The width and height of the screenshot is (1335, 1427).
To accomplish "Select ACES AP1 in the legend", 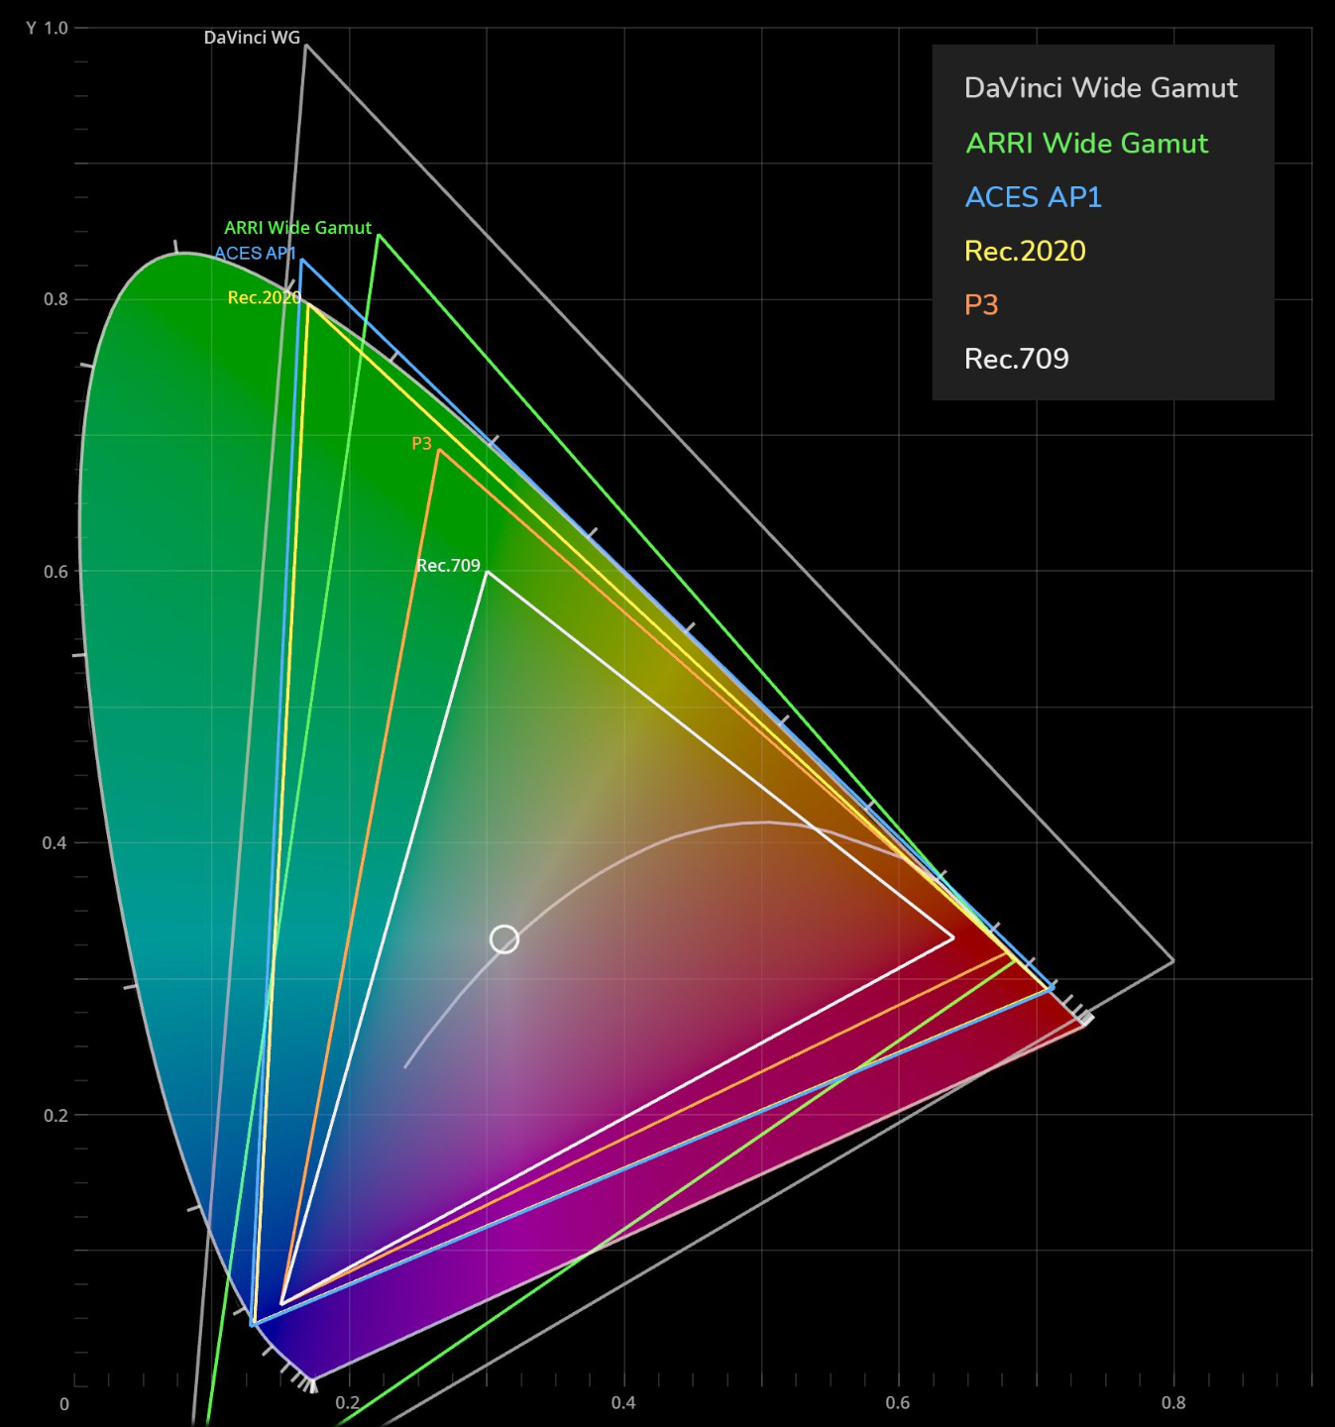I will click(x=1034, y=197).
